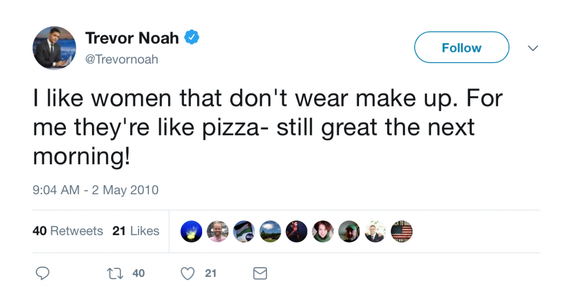Click the retweet arrows icon
The height and width of the screenshot is (305, 572).
click(113, 273)
